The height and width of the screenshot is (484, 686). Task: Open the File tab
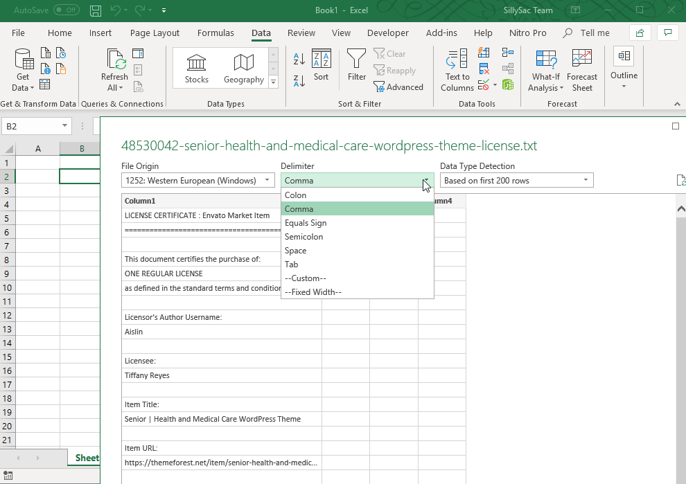pos(19,33)
